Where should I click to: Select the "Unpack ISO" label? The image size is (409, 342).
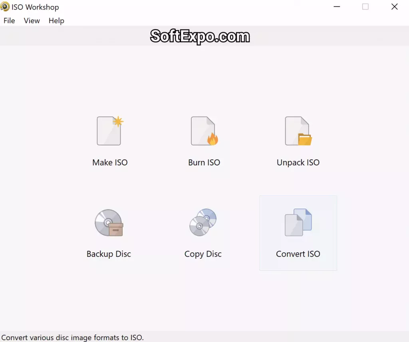click(x=298, y=163)
